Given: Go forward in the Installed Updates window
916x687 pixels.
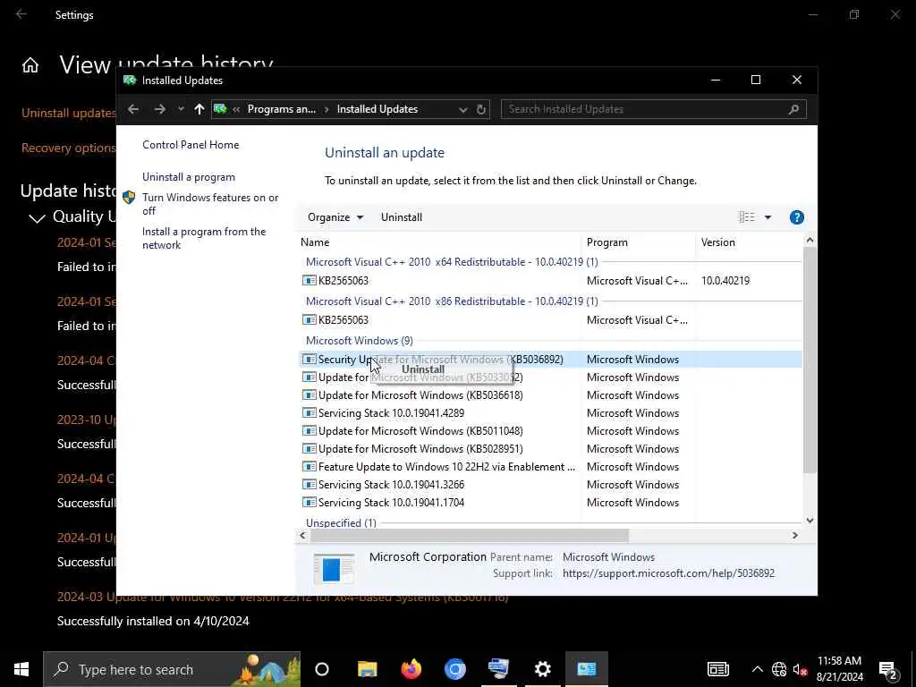Looking at the screenshot, I should [x=159, y=109].
